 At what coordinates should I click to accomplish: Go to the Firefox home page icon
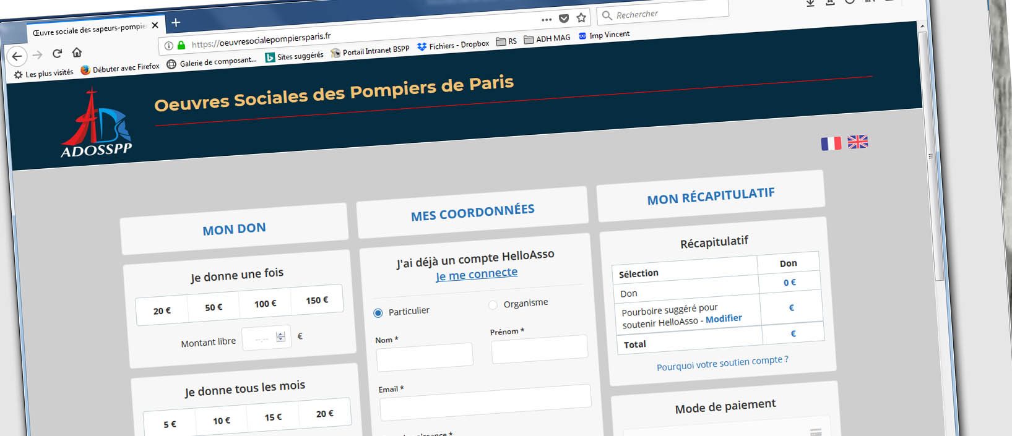click(77, 53)
